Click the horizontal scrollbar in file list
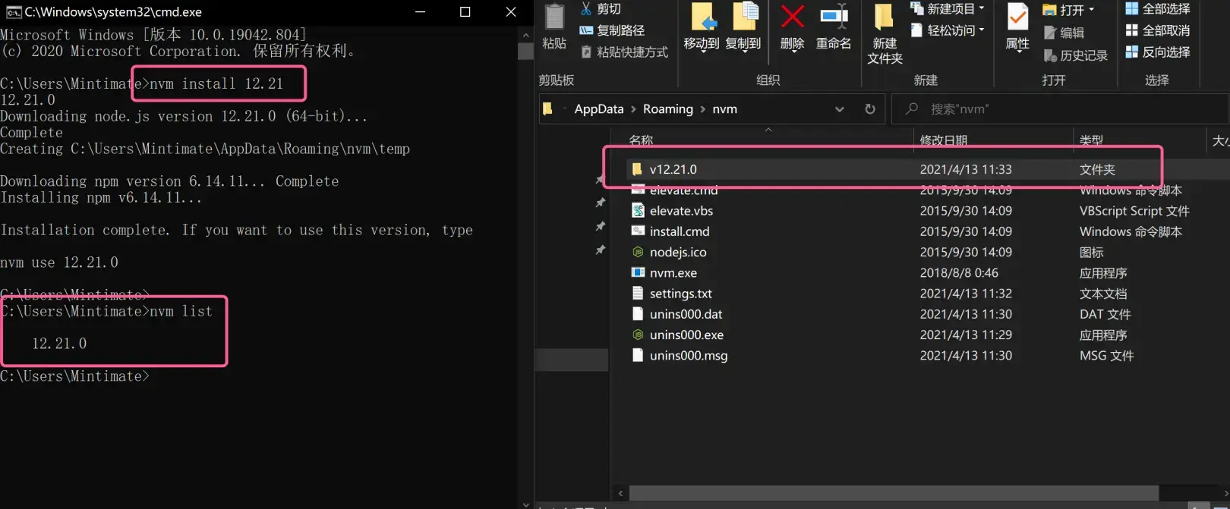This screenshot has height=509, width=1230. tap(894, 494)
